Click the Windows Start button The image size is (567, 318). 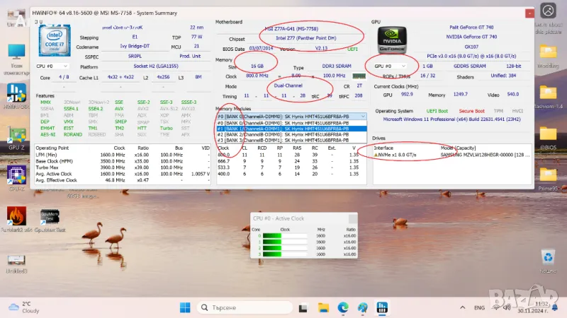coord(185,307)
